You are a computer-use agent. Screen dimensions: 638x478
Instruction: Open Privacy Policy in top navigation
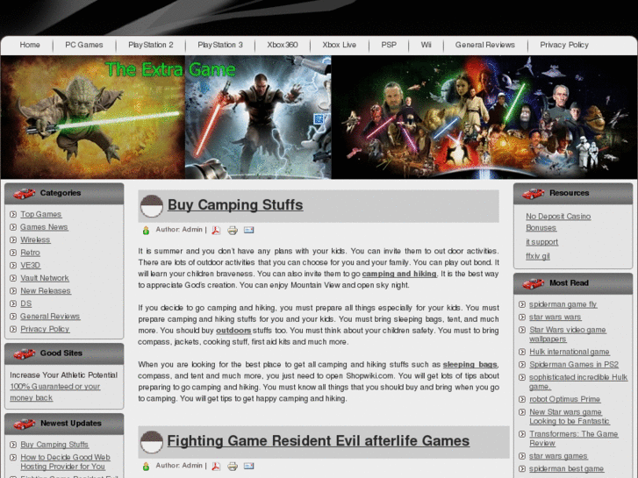pyautogui.click(x=564, y=45)
